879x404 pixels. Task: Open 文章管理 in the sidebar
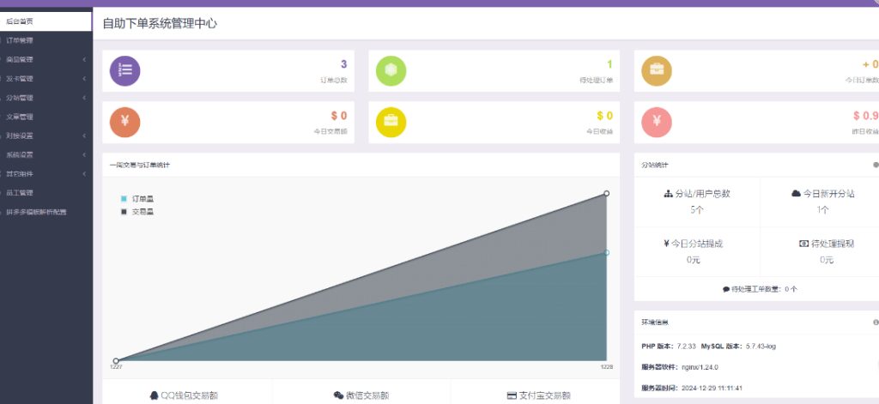[46, 117]
